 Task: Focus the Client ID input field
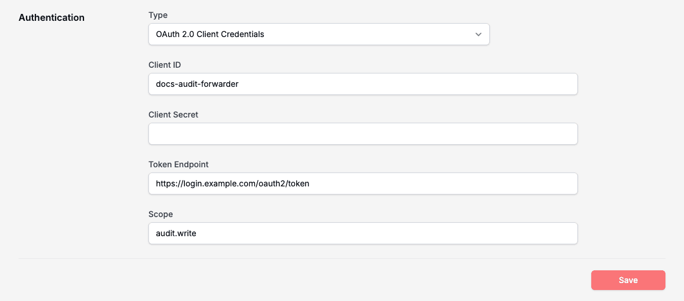point(363,84)
